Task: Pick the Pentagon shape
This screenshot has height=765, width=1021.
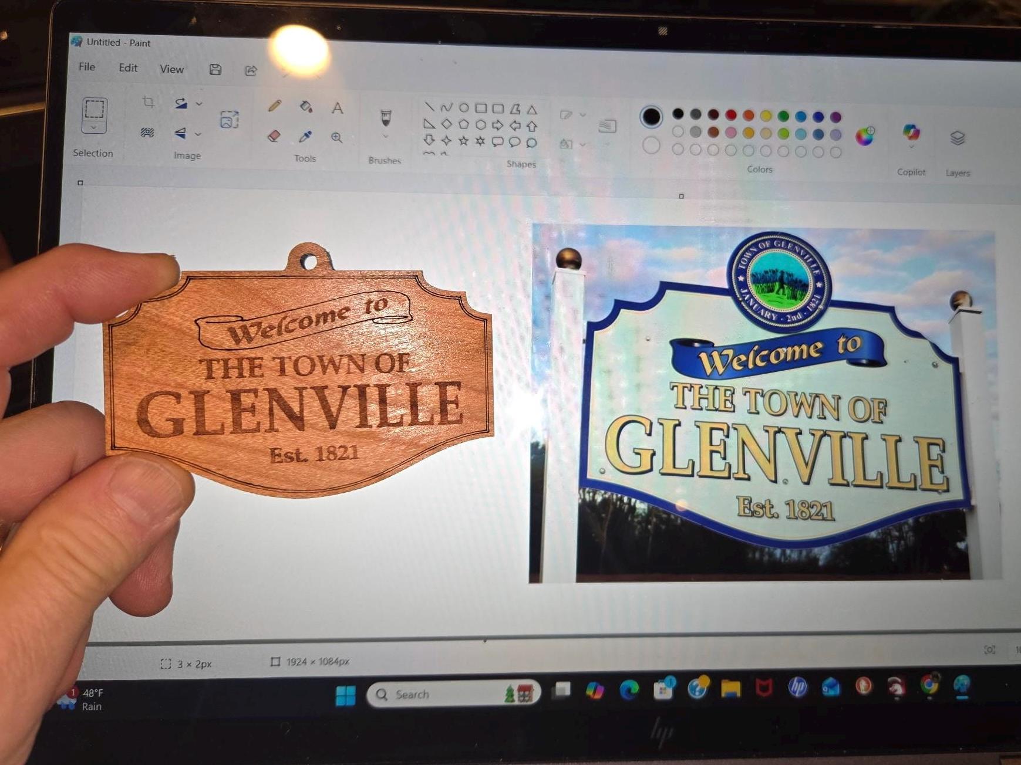Action: (x=464, y=124)
